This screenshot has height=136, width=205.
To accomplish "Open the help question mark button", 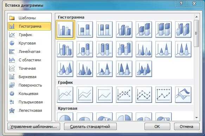I will (x=181, y=4).
